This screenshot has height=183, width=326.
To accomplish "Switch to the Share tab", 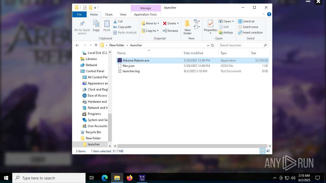I will [x=109, y=14].
